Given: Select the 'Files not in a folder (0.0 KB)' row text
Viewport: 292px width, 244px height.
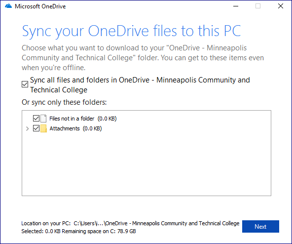Looking at the screenshot, I should click(83, 119).
